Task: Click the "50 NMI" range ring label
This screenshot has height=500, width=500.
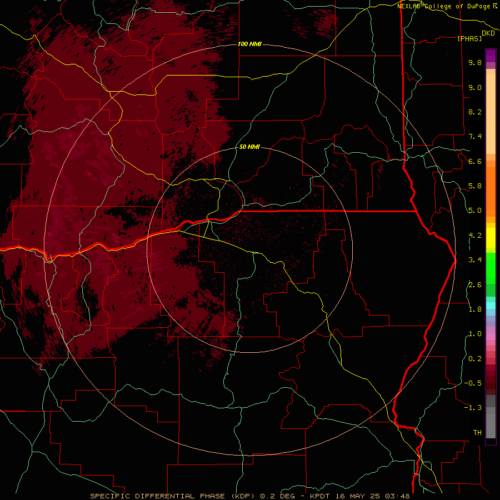Action: [249, 147]
